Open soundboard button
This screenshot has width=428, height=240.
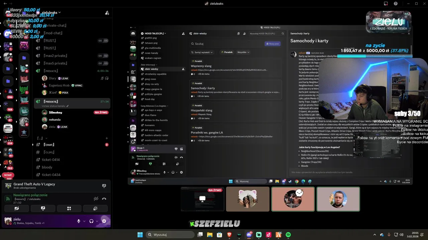click(x=95, y=208)
